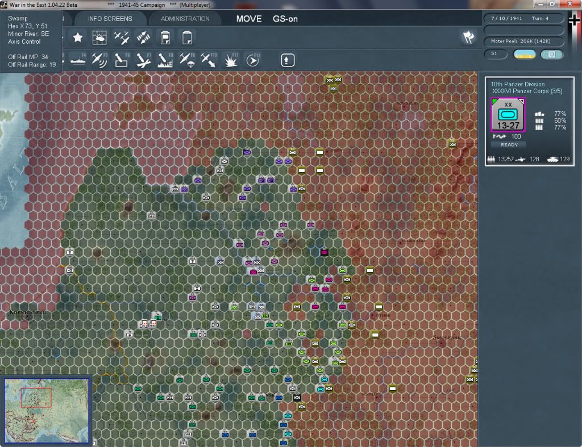The width and height of the screenshot is (582, 447).
Task: Select the F4 ship mode icon
Action: pyautogui.click(x=78, y=60)
